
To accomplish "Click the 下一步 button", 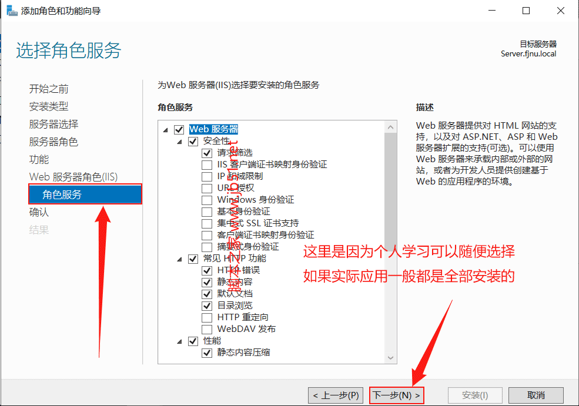I will click(x=396, y=395).
